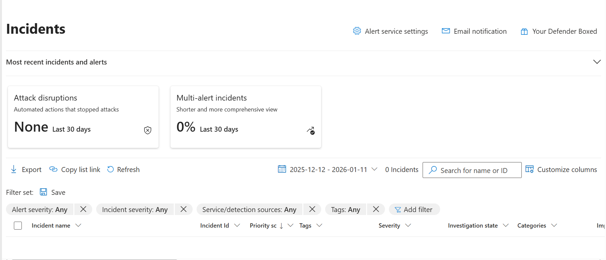606x260 pixels.
Task: Click the Customize columns label
Action: [567, 170]
